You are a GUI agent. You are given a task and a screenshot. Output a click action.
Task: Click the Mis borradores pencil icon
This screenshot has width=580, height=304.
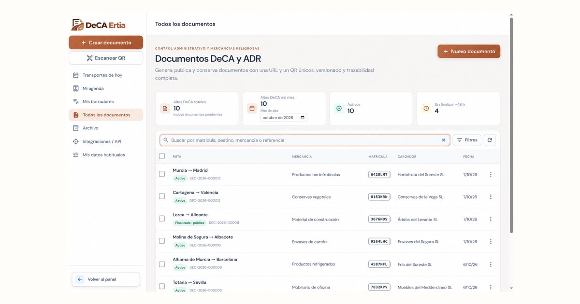(75, 102)
